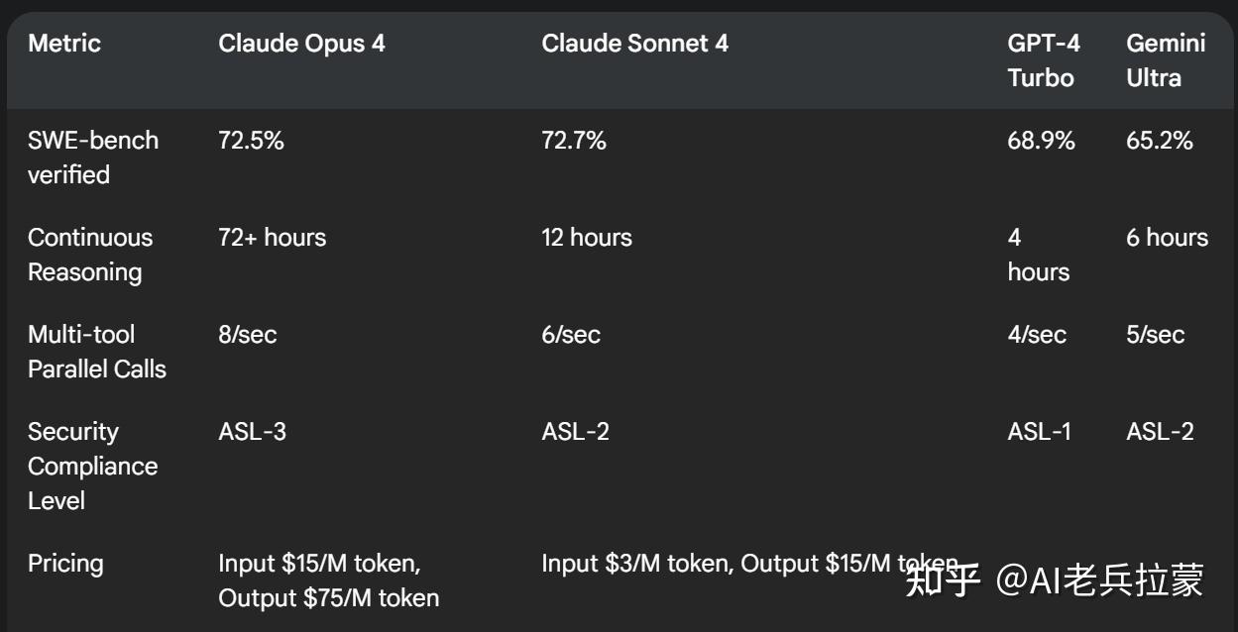Select the 72+ hours reasoning cell

272,238
